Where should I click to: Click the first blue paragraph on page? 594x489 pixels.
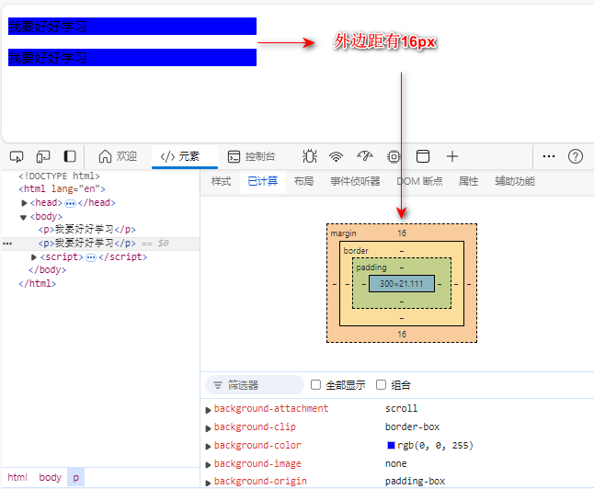(132, 27)
